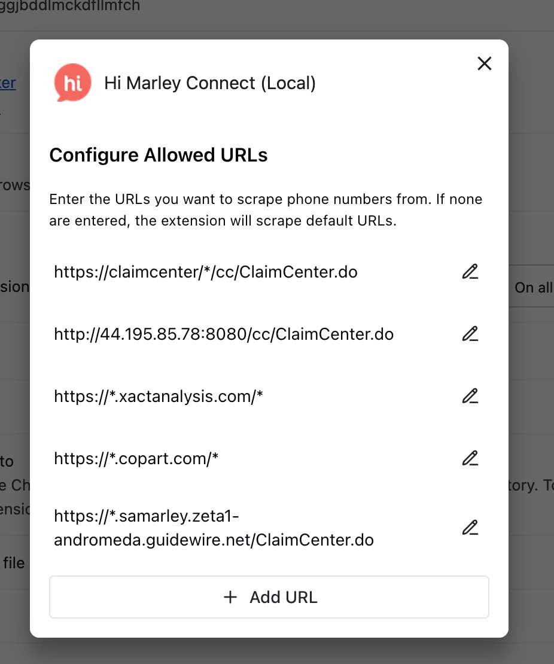Edit the xactanalysis.com URL entry

[x=470, y=396]
